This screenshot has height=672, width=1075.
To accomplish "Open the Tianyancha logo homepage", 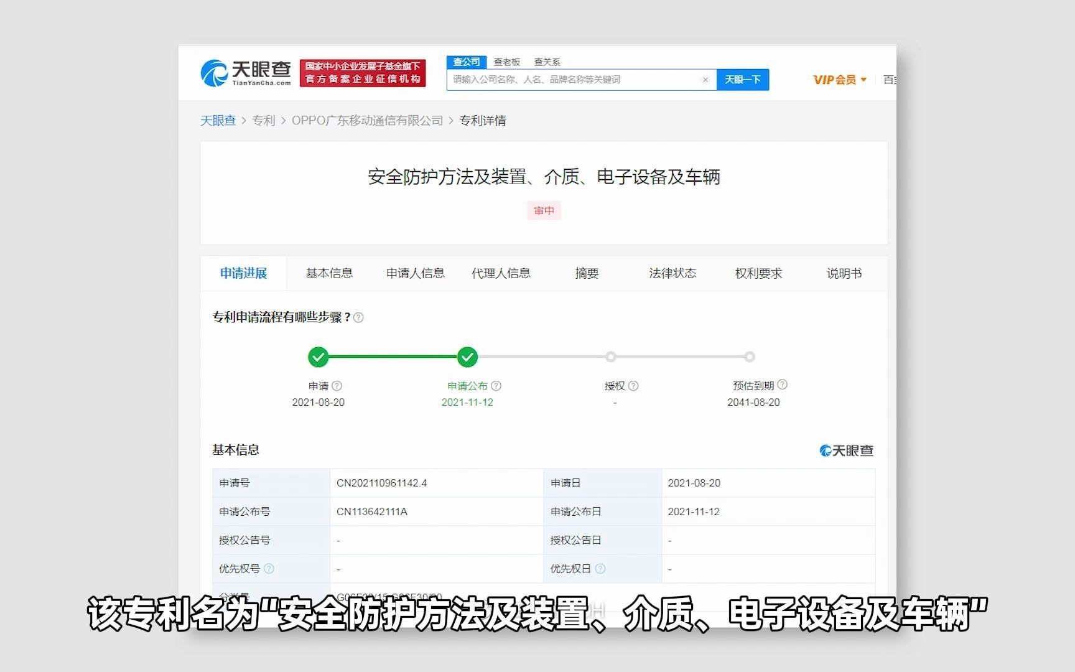I will pos(246,73).
